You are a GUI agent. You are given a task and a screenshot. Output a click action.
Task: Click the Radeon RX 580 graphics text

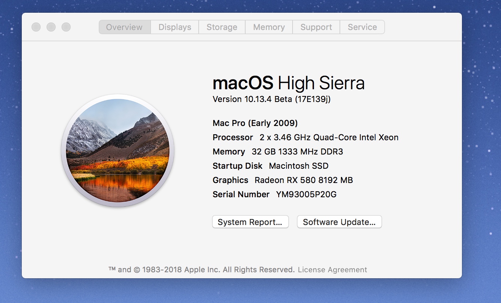point(303,180)
